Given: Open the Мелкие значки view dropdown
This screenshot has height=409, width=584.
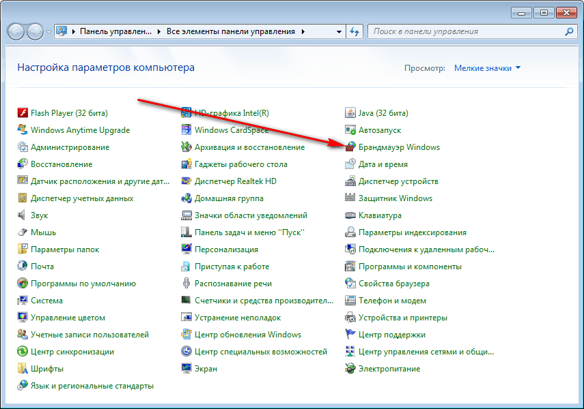Looking at the screenshot, I should [x=487, y=68].
